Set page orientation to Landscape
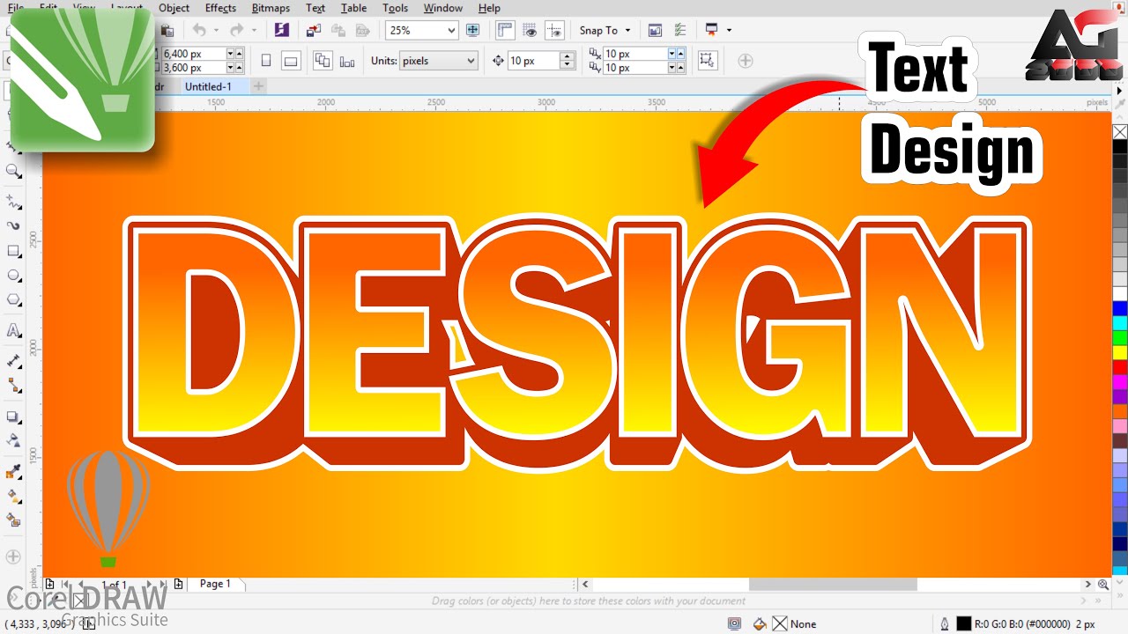 291,61
